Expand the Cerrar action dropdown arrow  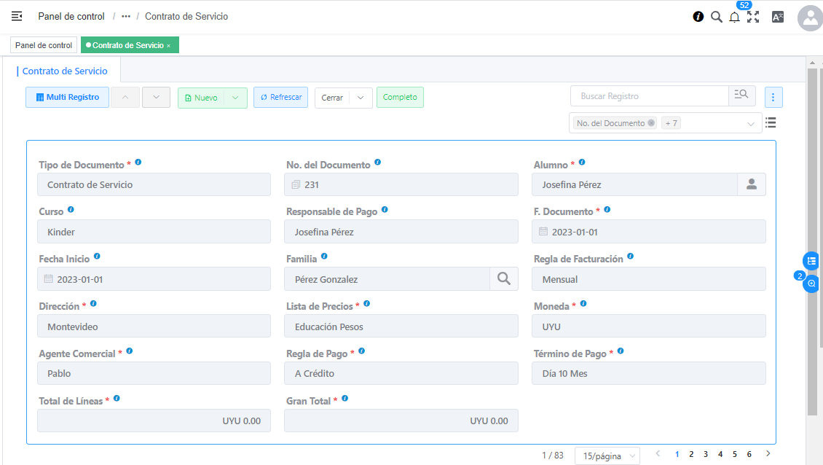click(x=361, y=98)
